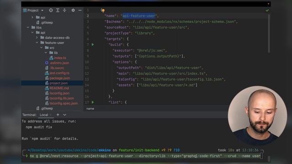Open index.ts in the project tree
The width and height of the screenshot is (292, 164).
(x=60, y=58)
